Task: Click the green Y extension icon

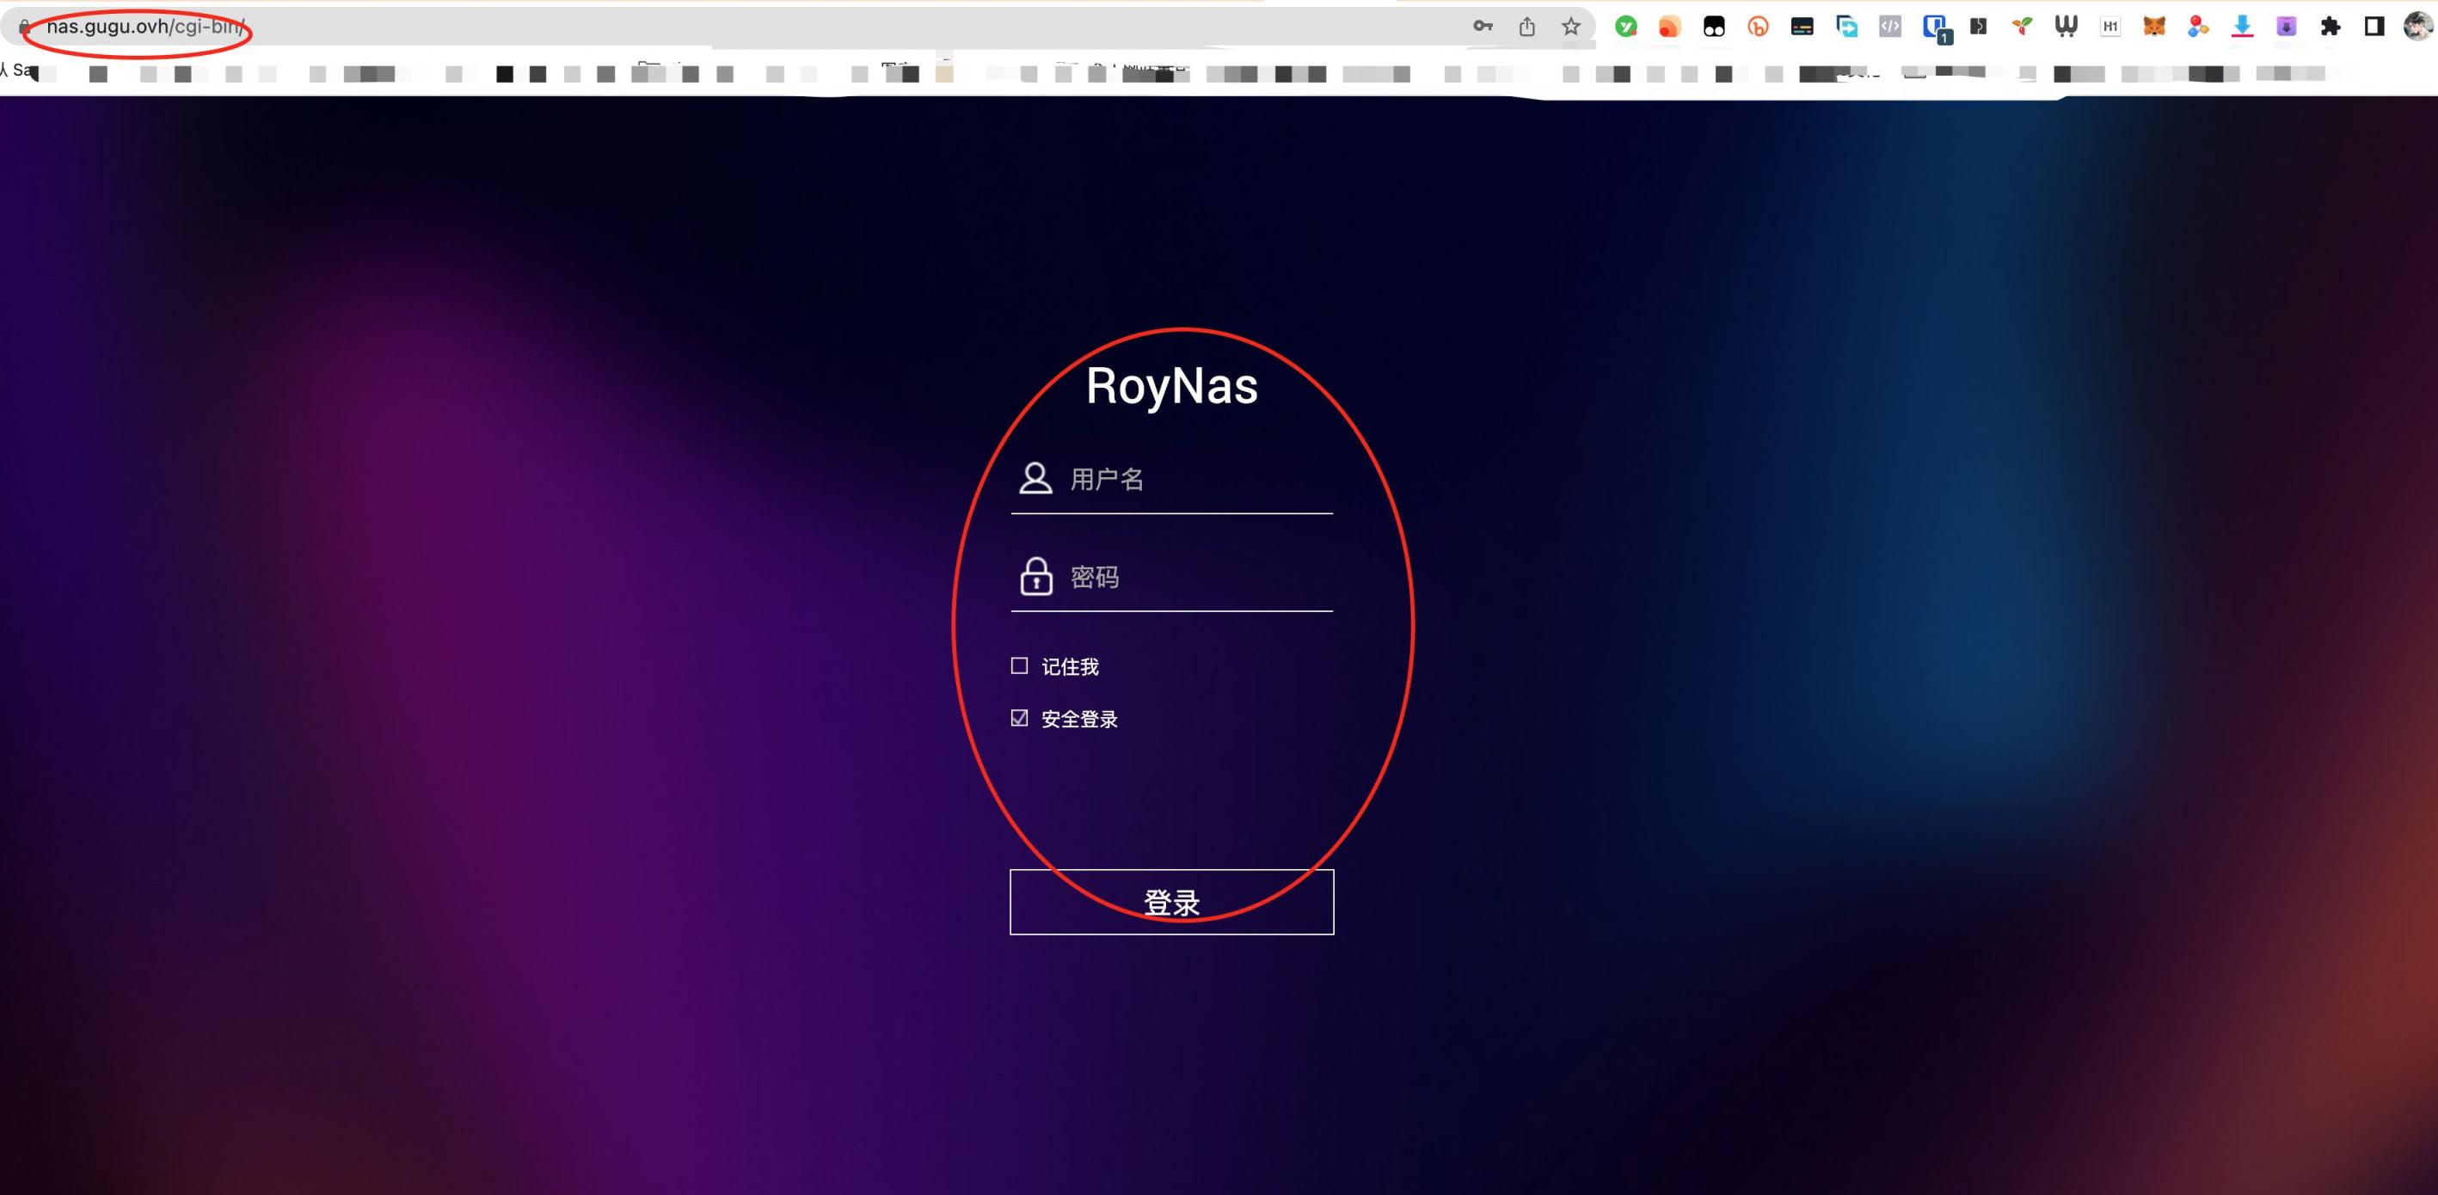Action: [1626, 27]
